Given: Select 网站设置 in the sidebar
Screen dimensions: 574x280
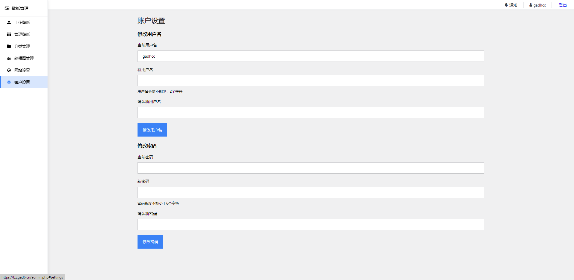Looking at the screenshot, I should [x=22, y=70].
